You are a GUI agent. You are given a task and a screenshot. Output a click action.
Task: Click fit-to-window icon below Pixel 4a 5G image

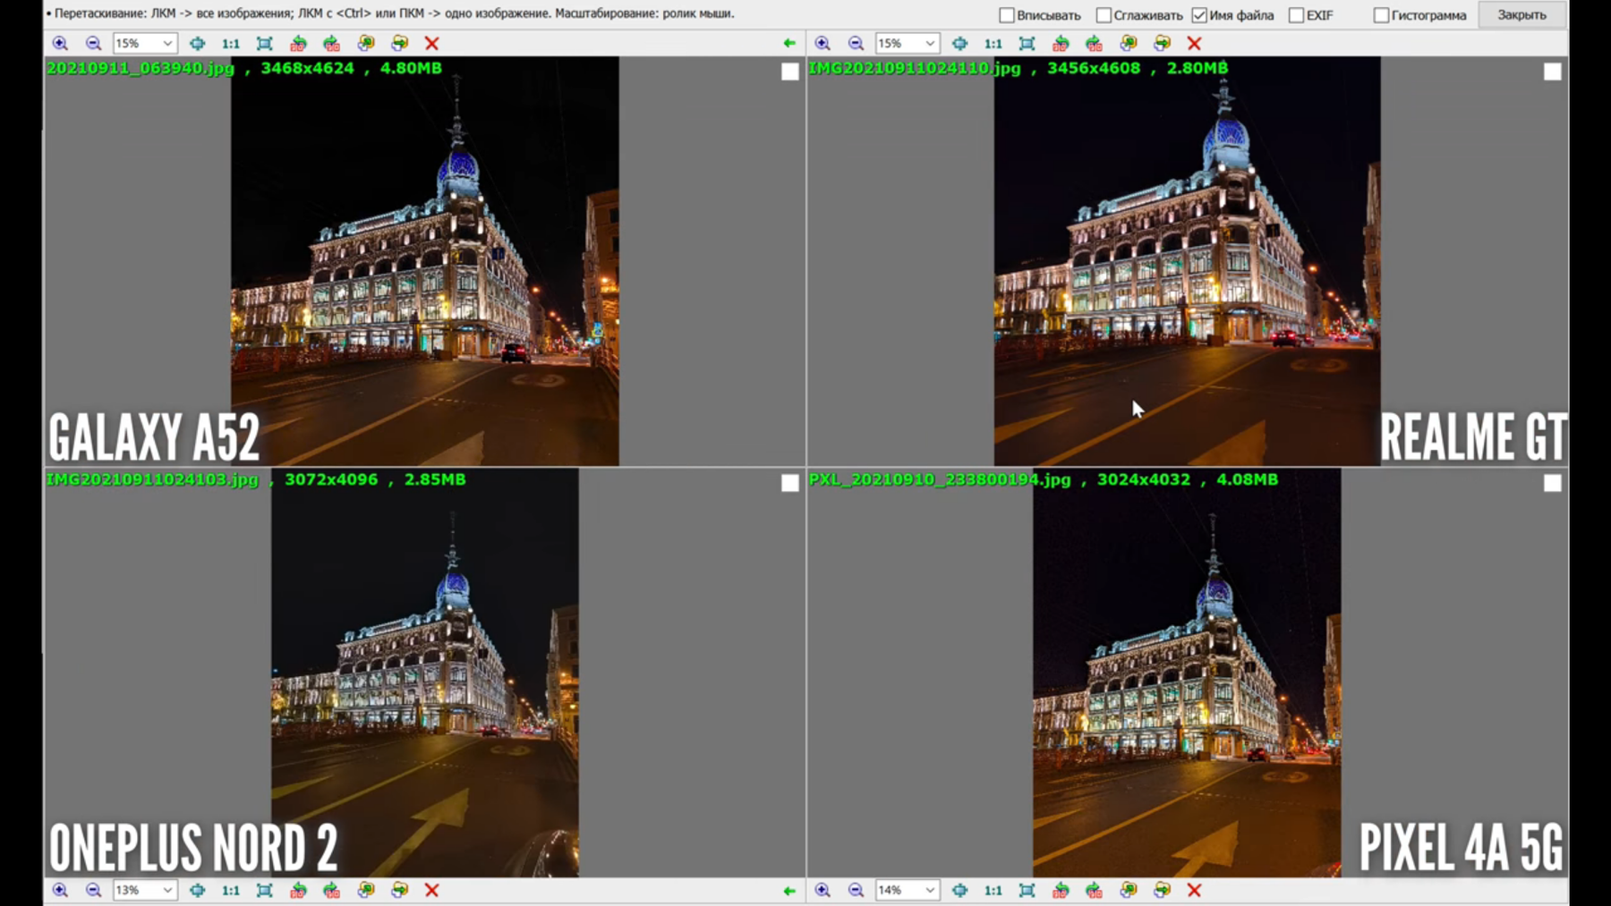(x=1027, y=890)
